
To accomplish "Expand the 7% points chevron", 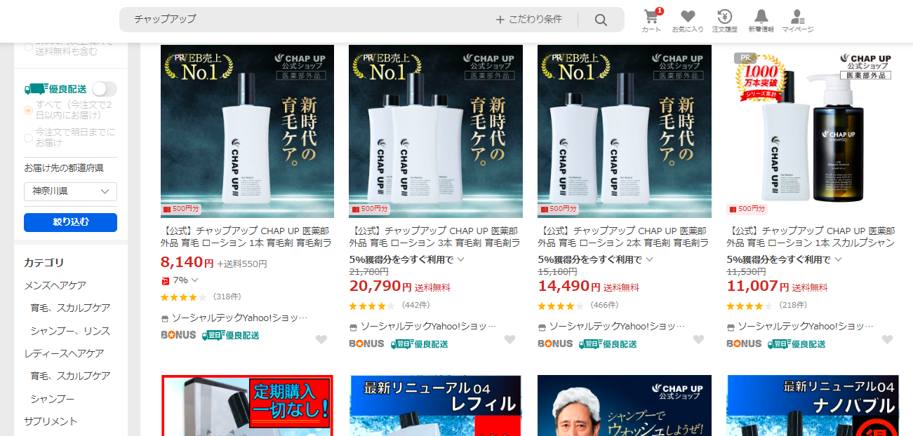I will [195, 280].
